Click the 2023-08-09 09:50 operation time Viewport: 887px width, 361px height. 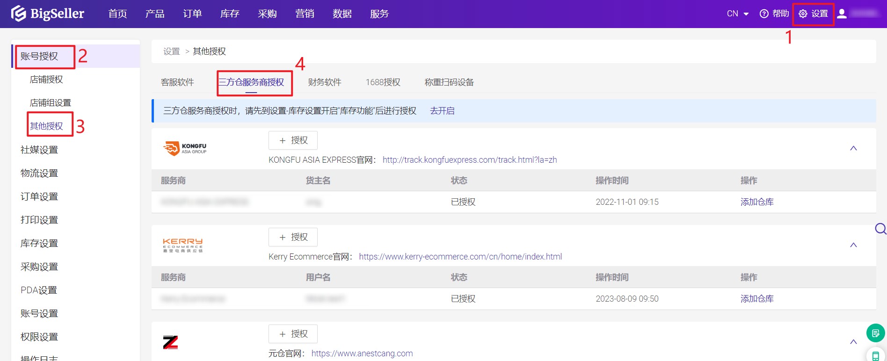[627, 299]
